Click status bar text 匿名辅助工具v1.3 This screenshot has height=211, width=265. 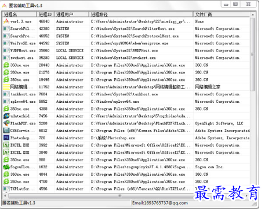pyautogui.click(x=19, y=203)
